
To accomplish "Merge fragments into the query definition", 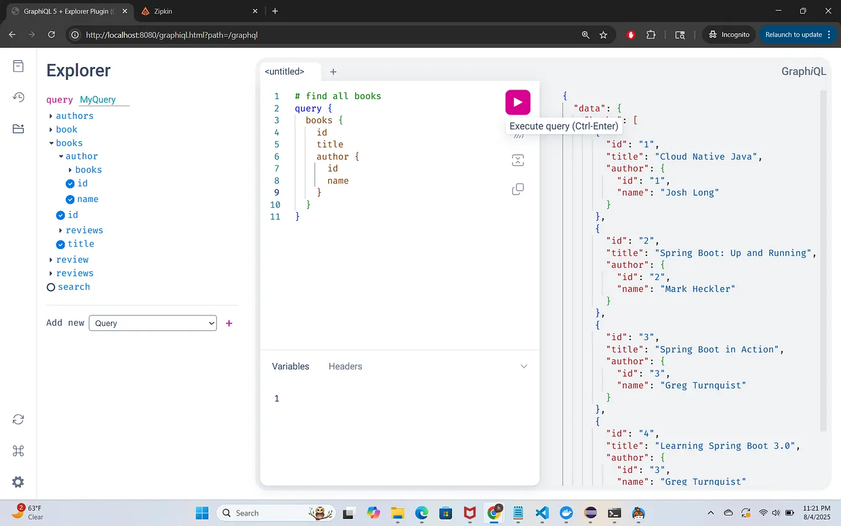I will [518, 160].
